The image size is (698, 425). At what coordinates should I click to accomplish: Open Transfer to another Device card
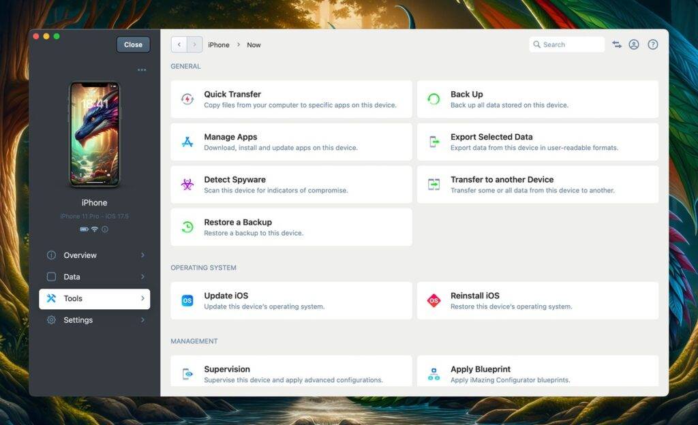(538, 185)
